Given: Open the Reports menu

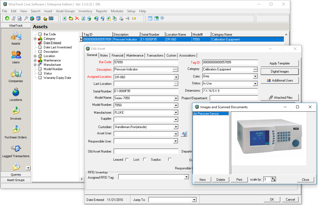Looking at the screenshot, I should coord(101,11).
